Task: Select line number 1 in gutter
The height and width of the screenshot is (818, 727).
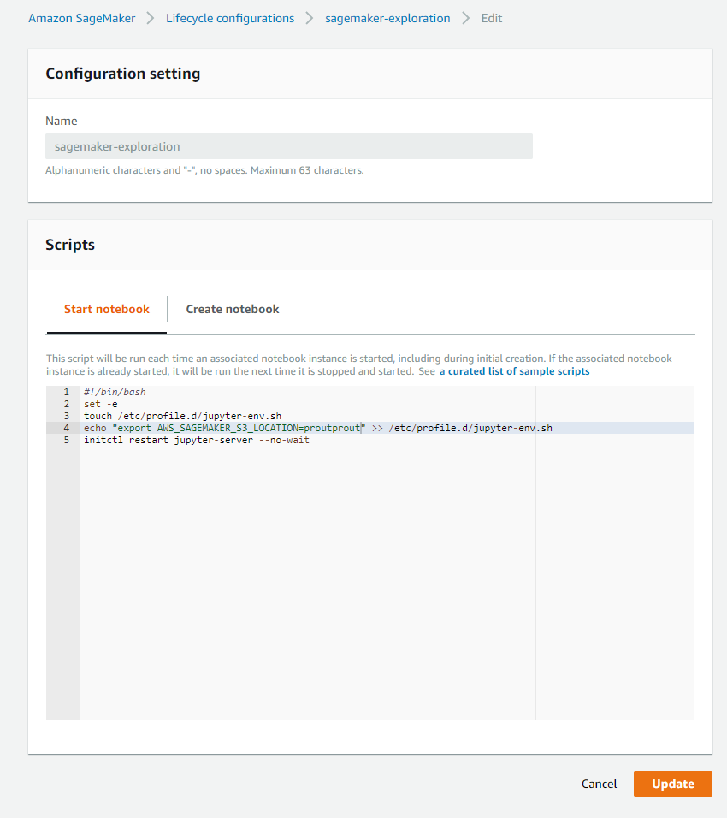Action: pyautogui.click(x=66, y=392)
